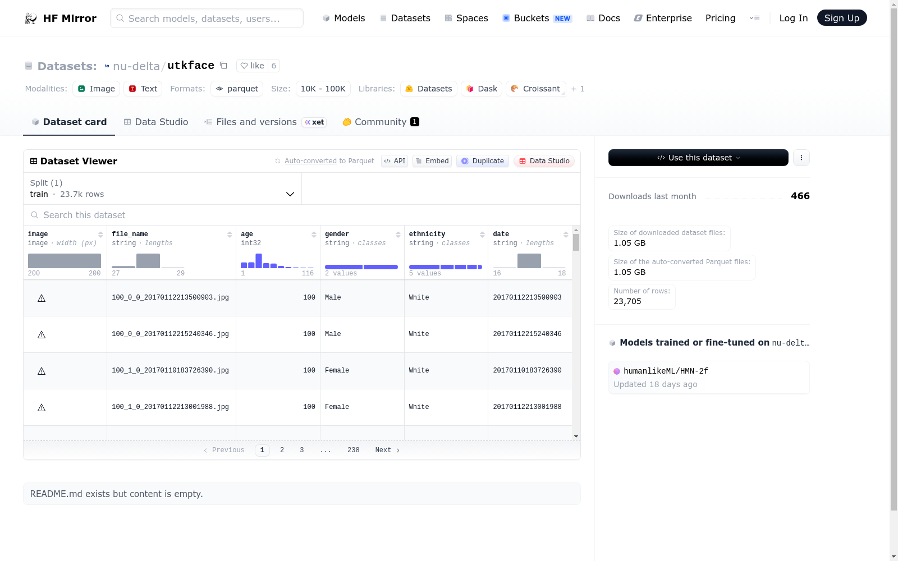Sort the age column using its sort arrows
This screenshot has width=898, height=561.
(x=314, y=234)
